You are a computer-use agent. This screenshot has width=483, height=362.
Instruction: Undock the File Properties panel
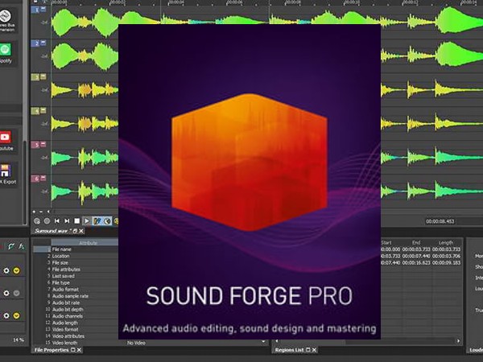73,350
